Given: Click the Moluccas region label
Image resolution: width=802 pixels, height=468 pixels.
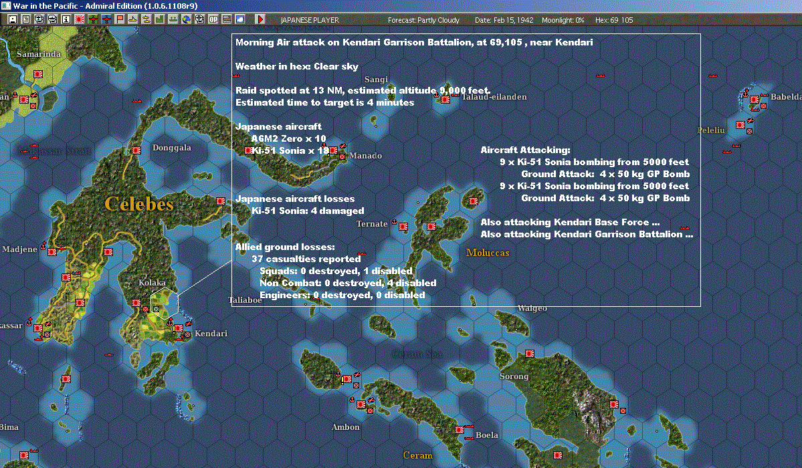Looking at the screenshot, I should (x=488, y=253).
